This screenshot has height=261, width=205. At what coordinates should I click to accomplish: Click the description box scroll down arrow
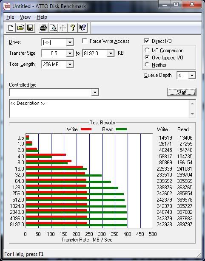[192, 114]
